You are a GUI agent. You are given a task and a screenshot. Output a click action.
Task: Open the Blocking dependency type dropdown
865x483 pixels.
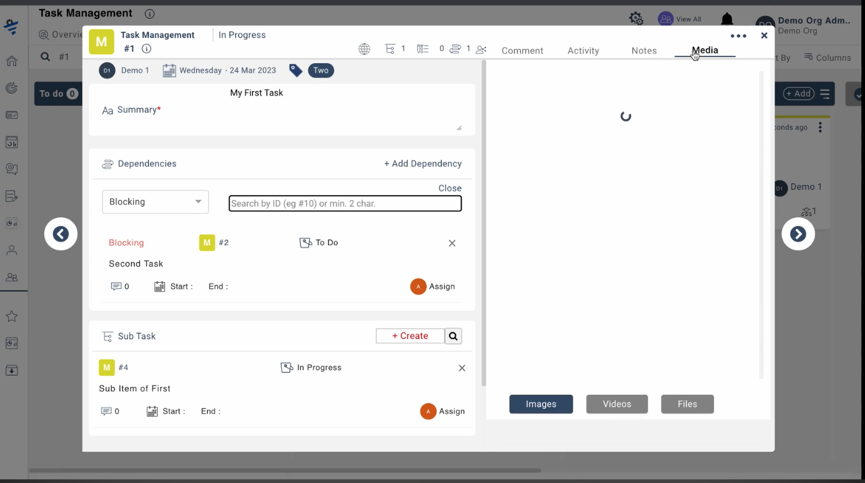[155, 202]
